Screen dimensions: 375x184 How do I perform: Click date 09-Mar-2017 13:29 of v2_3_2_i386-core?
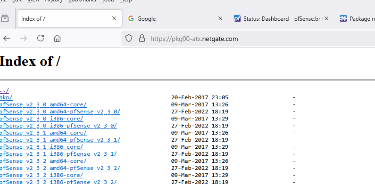(x=200, y=175)
